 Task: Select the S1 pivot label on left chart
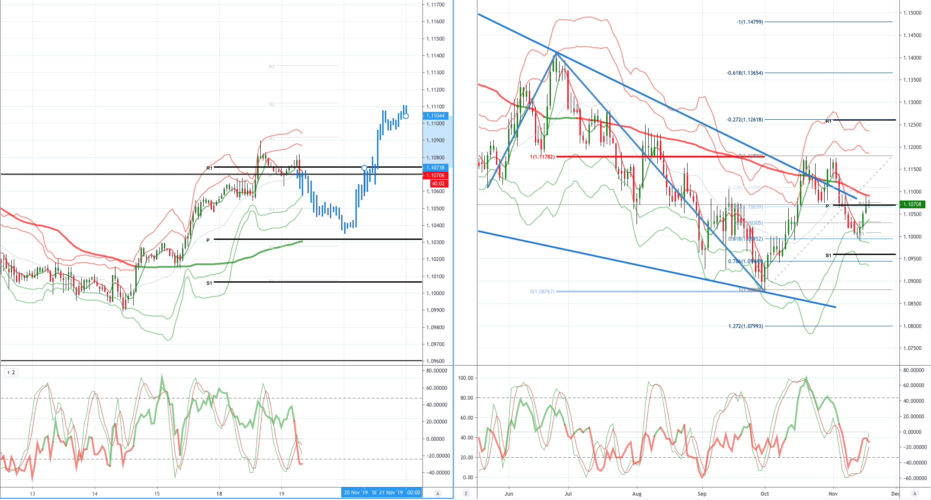pyautogui.click(x=209, y=283)
